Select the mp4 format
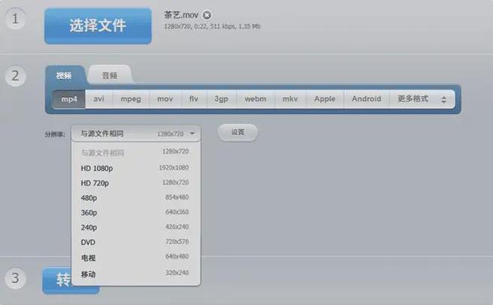Screen dimensions: 493x305 [69, 99]
